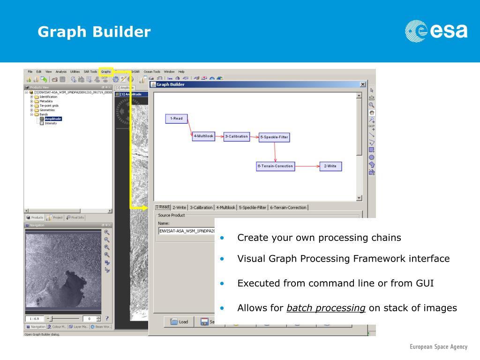Choose the draw polyline tool
Image resolution: width=480 pixels, height=360 pixels.
point(372,142)
